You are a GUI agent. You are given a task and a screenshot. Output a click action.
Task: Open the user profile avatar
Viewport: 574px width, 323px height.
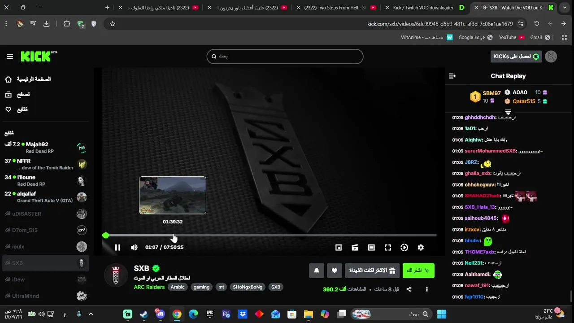pos(551,57)
